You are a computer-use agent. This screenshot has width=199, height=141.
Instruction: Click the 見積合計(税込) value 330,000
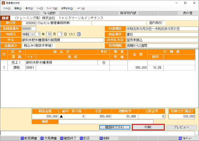(182, 117)
